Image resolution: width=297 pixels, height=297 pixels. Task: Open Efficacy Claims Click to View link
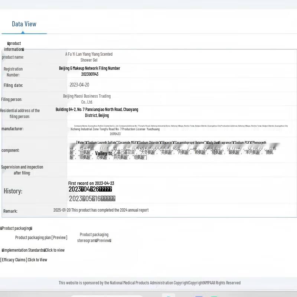24,260
